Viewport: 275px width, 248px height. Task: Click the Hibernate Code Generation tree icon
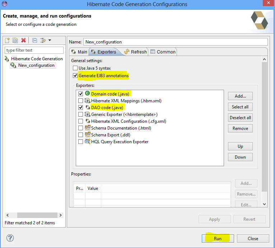[7, 59]
